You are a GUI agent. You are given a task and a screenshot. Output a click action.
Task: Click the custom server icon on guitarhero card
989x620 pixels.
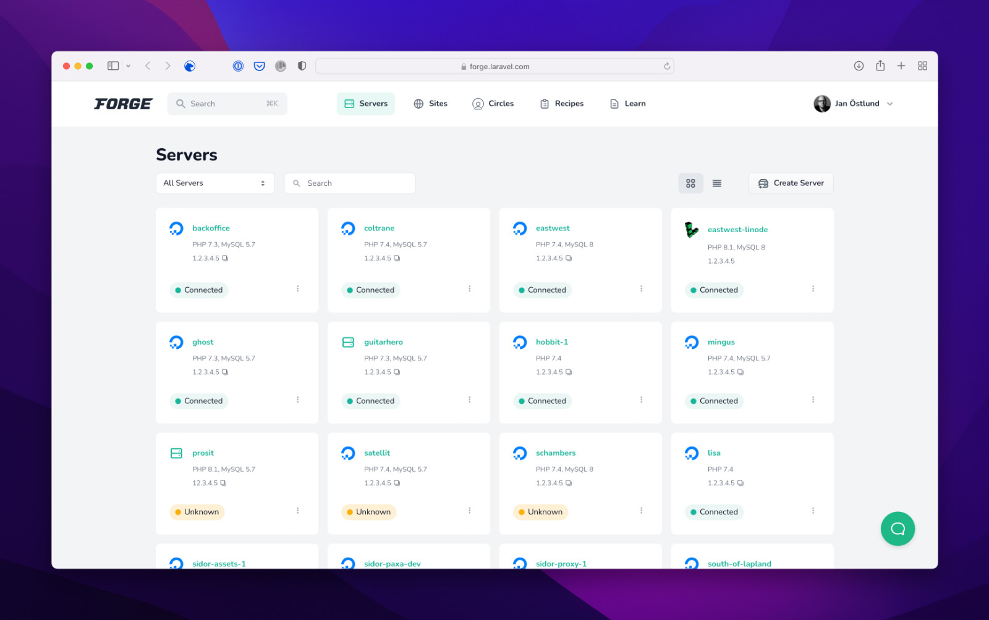click(347, 341)
